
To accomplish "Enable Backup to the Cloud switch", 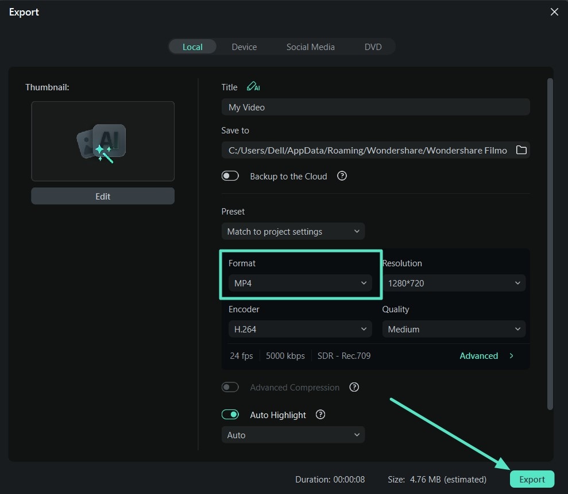I will coord(230,176).
